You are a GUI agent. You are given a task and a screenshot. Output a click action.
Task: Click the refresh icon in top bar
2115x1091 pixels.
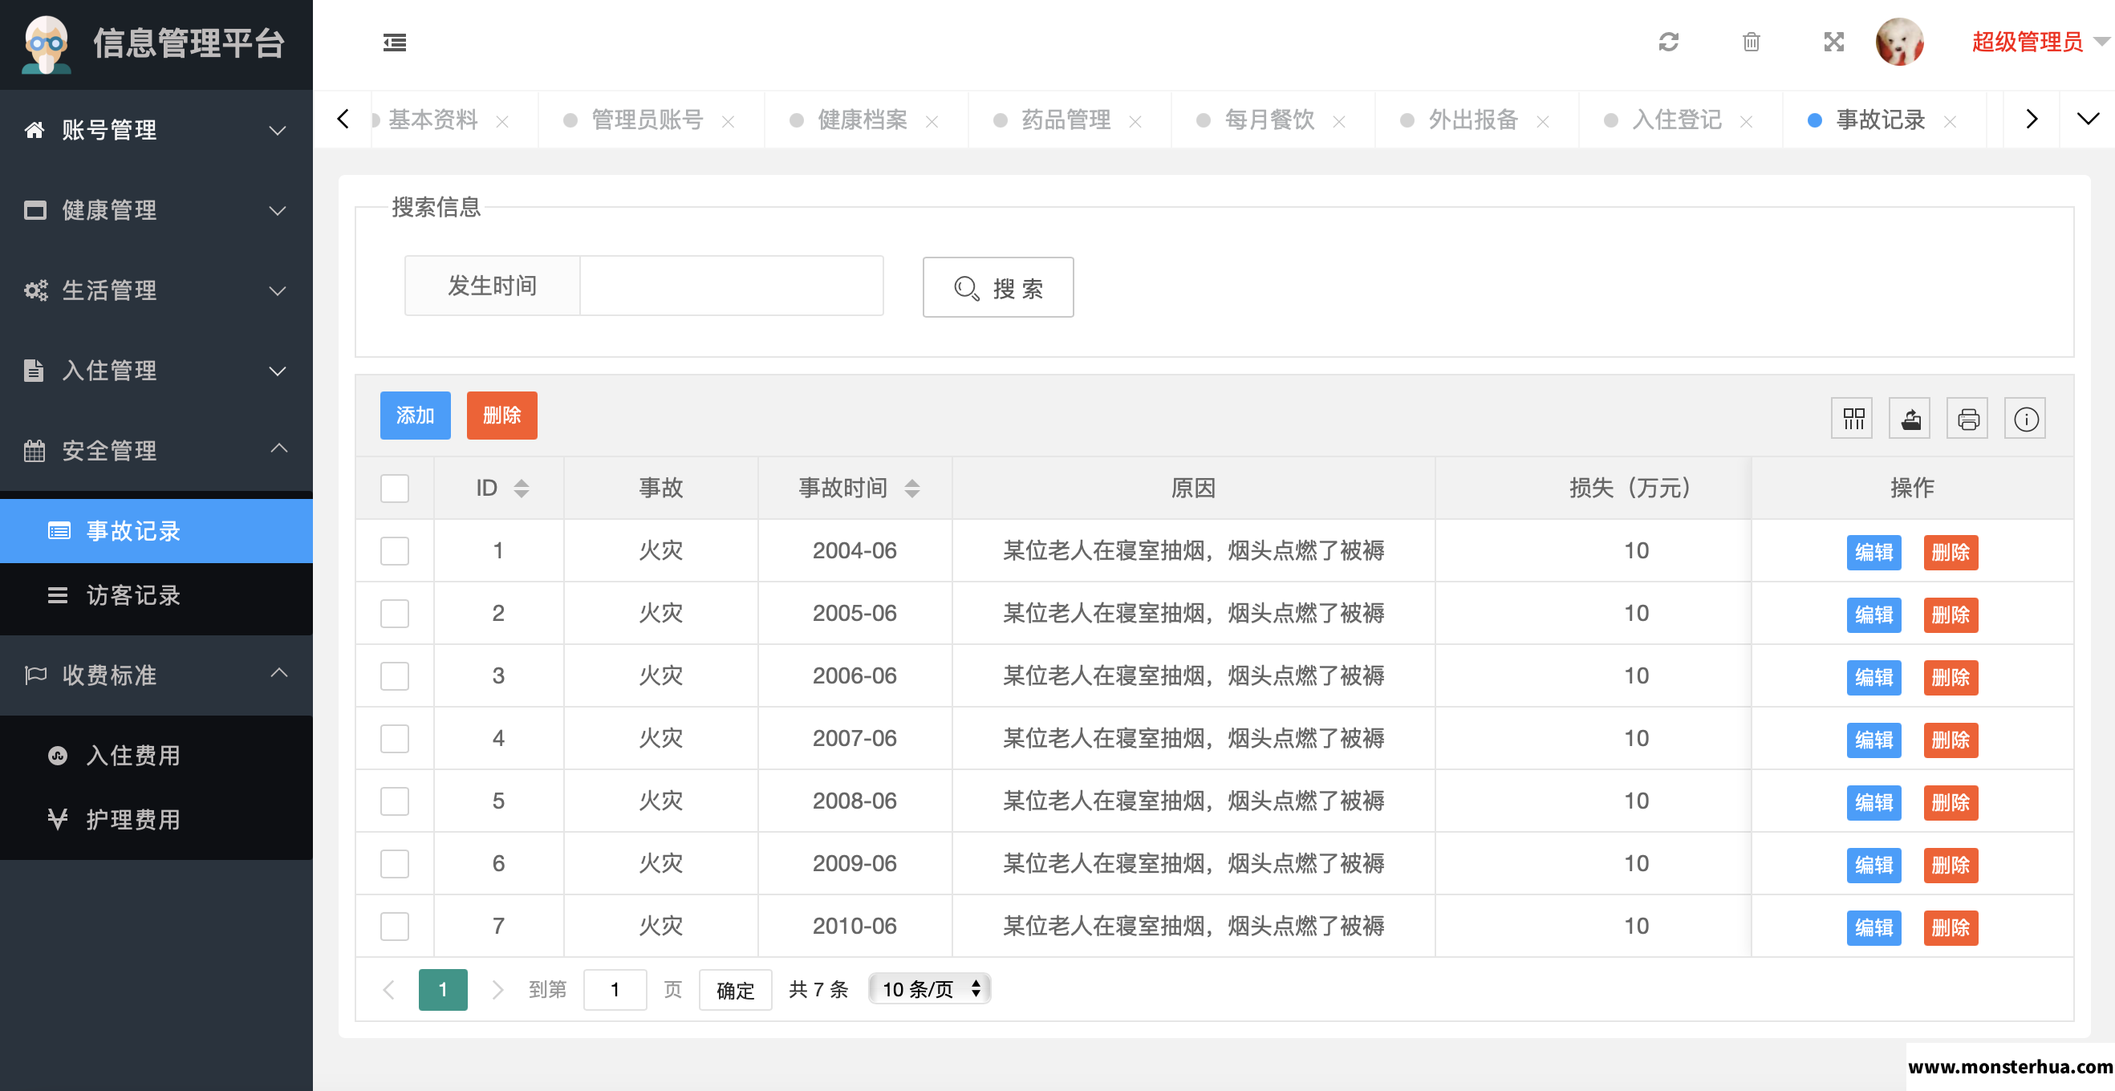pos(1668,42)
